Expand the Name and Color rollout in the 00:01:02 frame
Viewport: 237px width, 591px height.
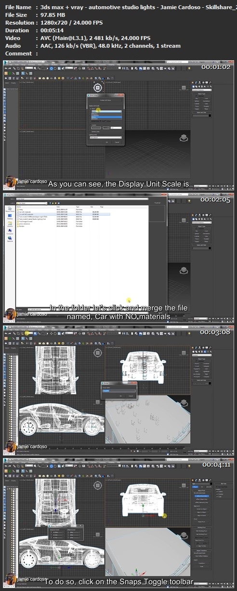click(202, 112)
